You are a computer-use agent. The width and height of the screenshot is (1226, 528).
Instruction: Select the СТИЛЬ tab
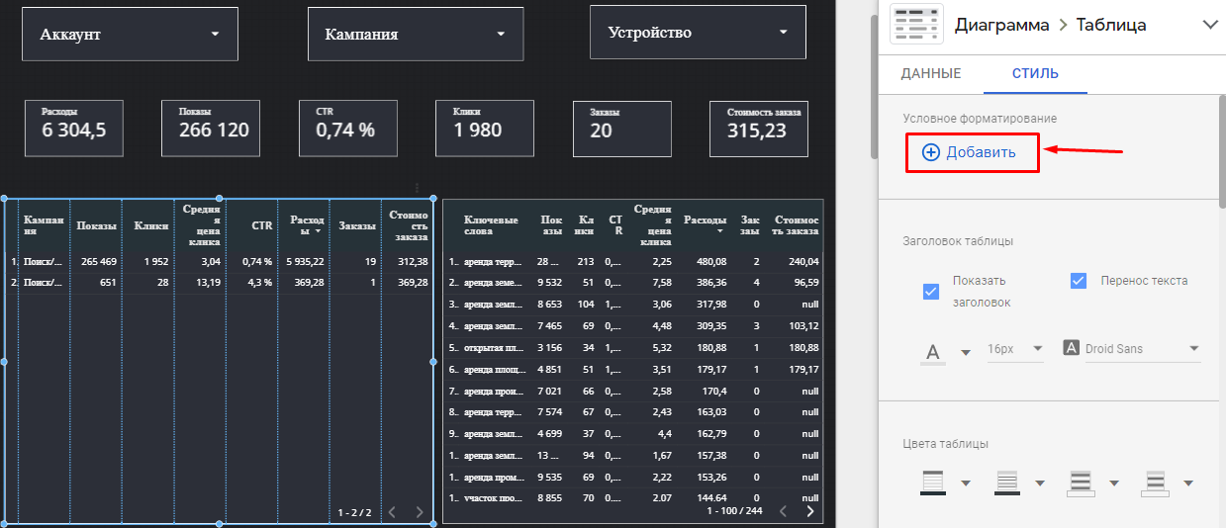pos(1035,73)
